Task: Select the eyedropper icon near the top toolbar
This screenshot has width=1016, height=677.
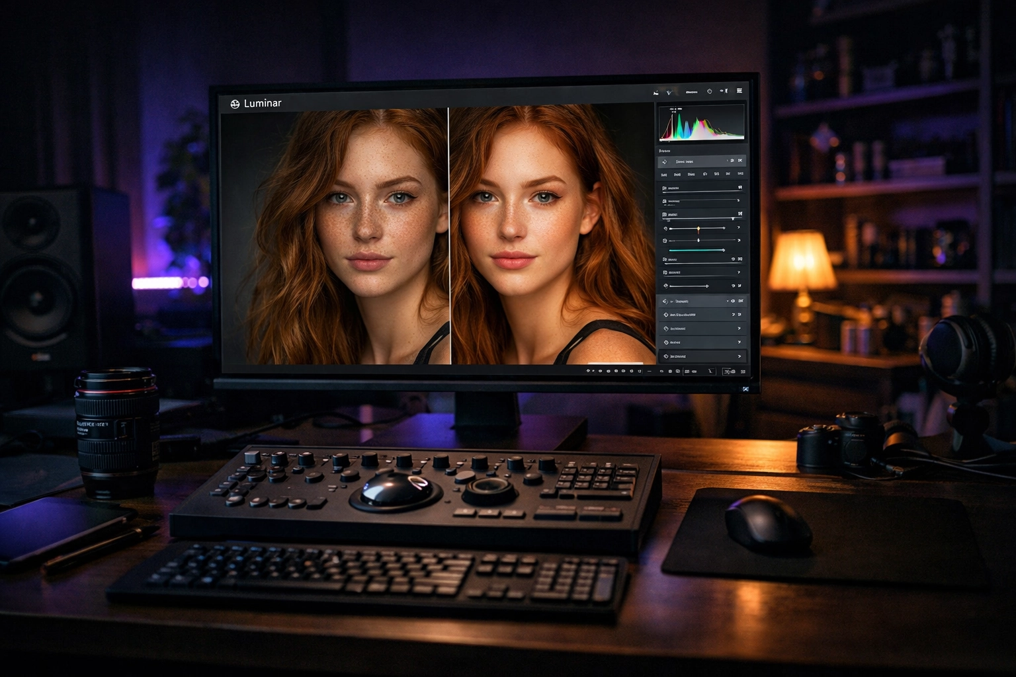Action: [670, 92]
